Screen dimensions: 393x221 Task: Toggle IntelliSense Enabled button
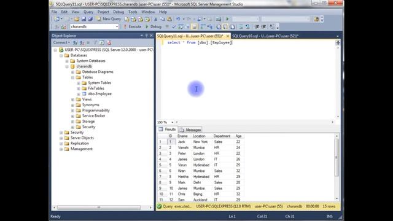click(x=194, y=26)
